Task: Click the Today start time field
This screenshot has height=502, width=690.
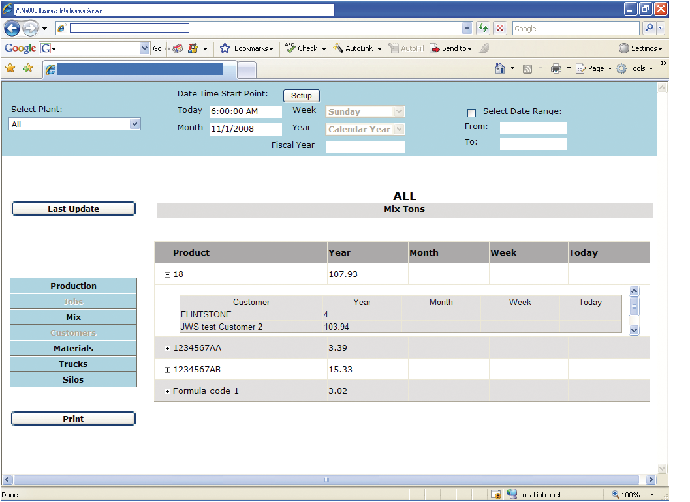Action: click(245, 111)
